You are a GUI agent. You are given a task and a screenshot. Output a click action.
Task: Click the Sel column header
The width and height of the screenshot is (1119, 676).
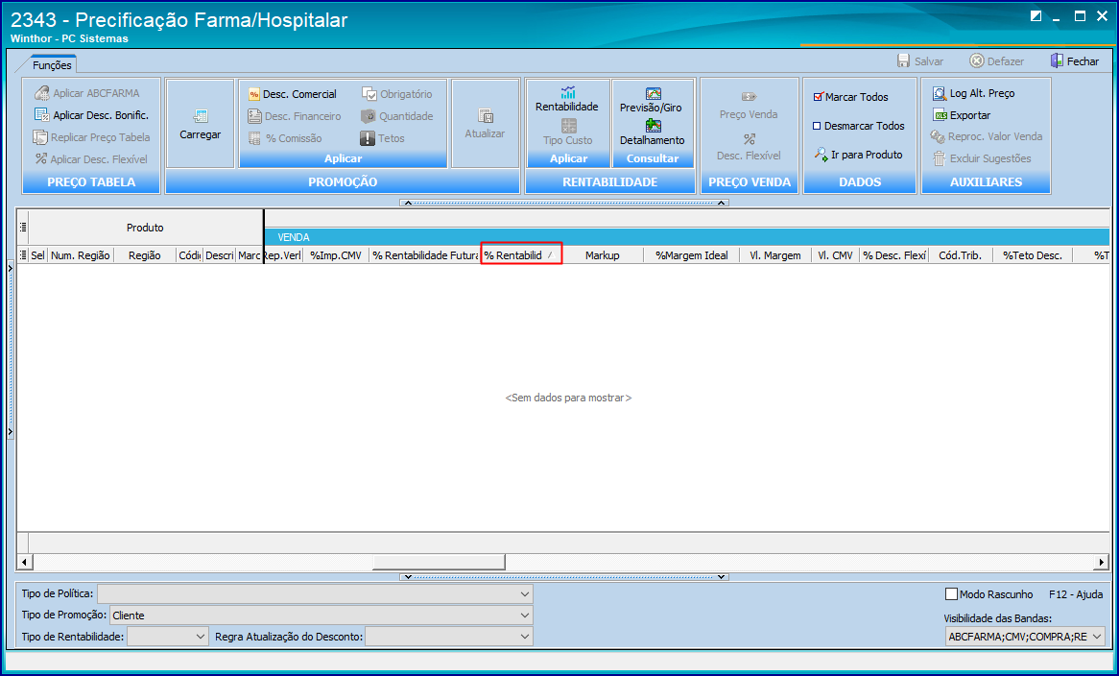coord(37,254)
